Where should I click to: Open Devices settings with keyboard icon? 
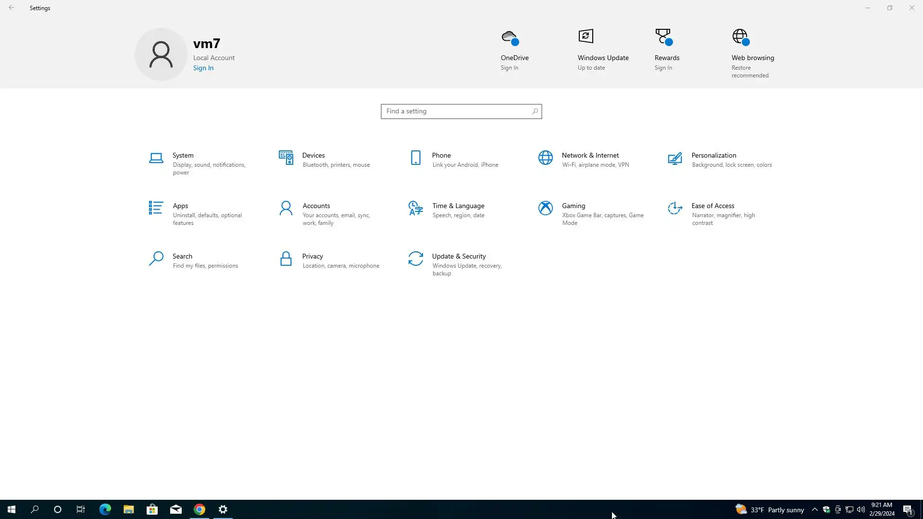pos(286,158)
